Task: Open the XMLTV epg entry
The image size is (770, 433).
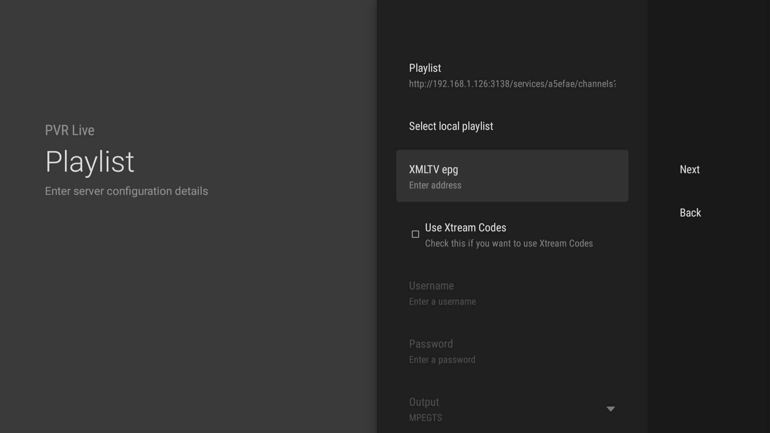Action: (434, 170)
